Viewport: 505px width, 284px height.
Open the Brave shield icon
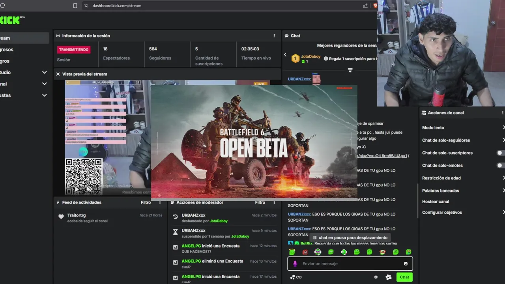[375, 6]
